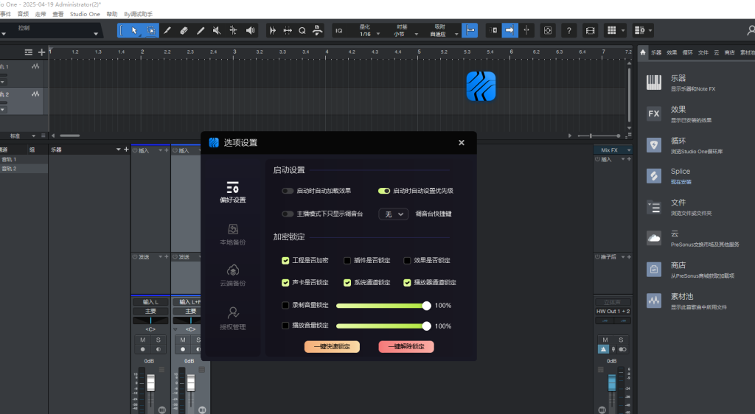The height and width of the screenshot is (414, 755).
Task: Open the 循环 loops shield icon
Action: pos(653,144)
